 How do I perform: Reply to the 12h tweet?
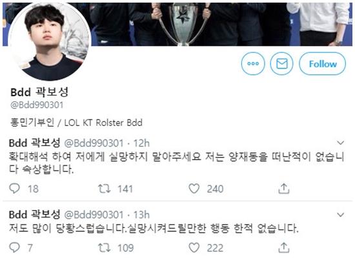tap(14, 189)
